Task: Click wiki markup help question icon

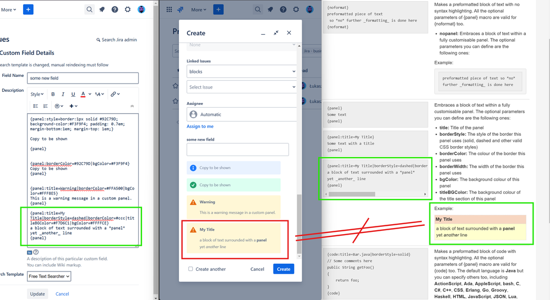Action: pyautogui.click(x=36, y=252)
